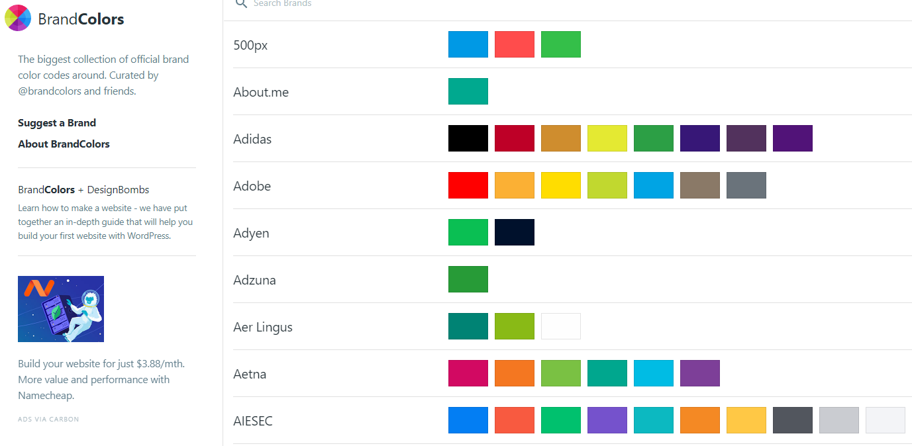Select the bright red Adobe swatch
This screenshot has width=912, height=446.
(468, 185)
